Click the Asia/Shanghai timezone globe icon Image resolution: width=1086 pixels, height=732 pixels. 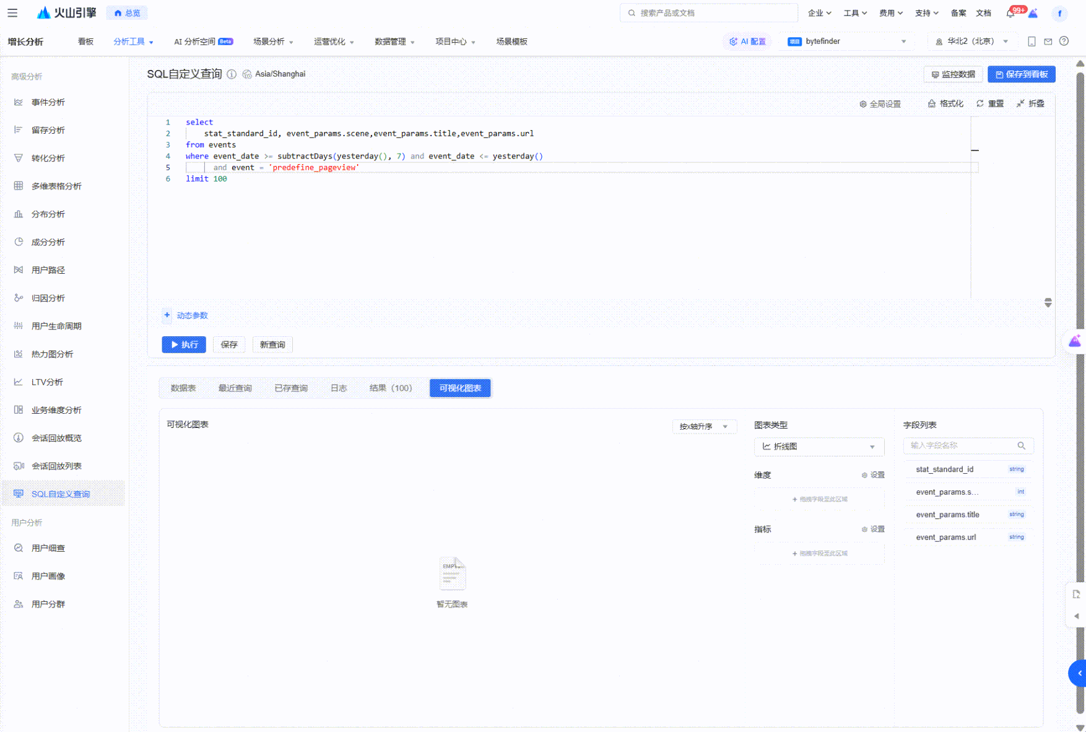(247, 74)
